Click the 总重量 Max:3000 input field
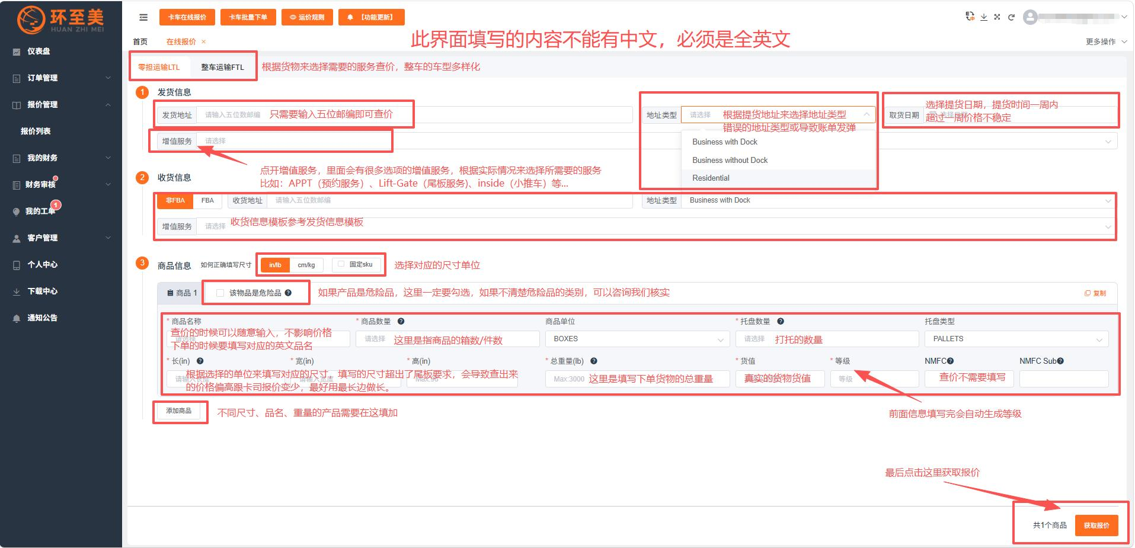Image resolution: width=1135 pixels, height=548 pixels. click(x=637, y=379)
